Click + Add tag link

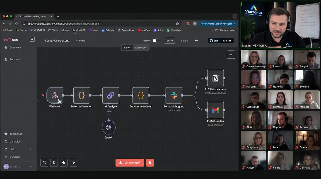click(x=81, y=41)
